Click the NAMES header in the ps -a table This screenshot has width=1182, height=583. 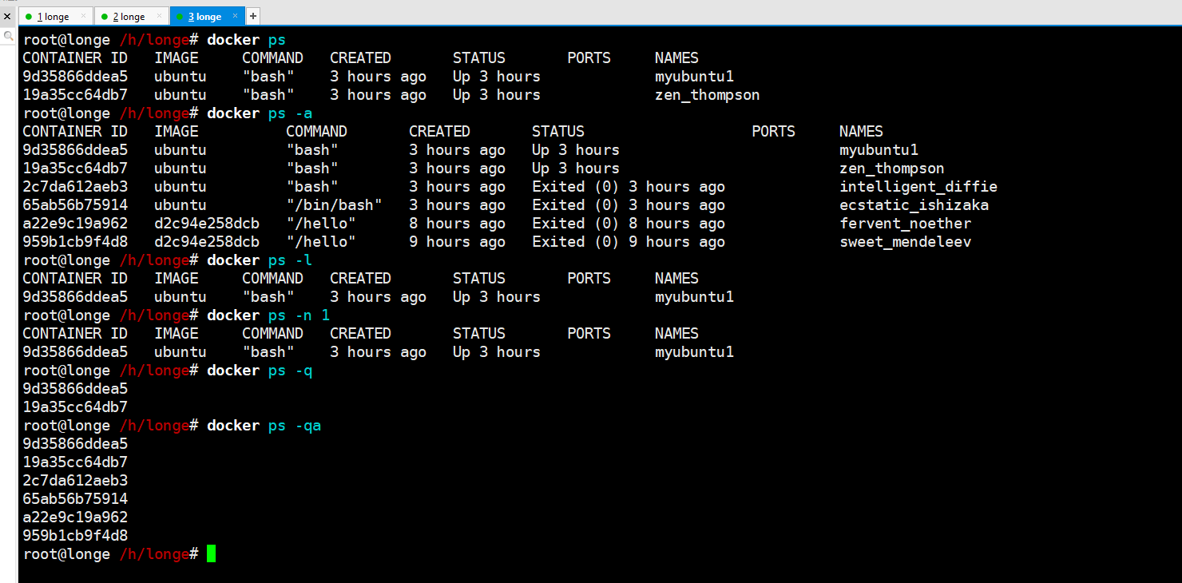pyautogui.click(x=861, y=132)
